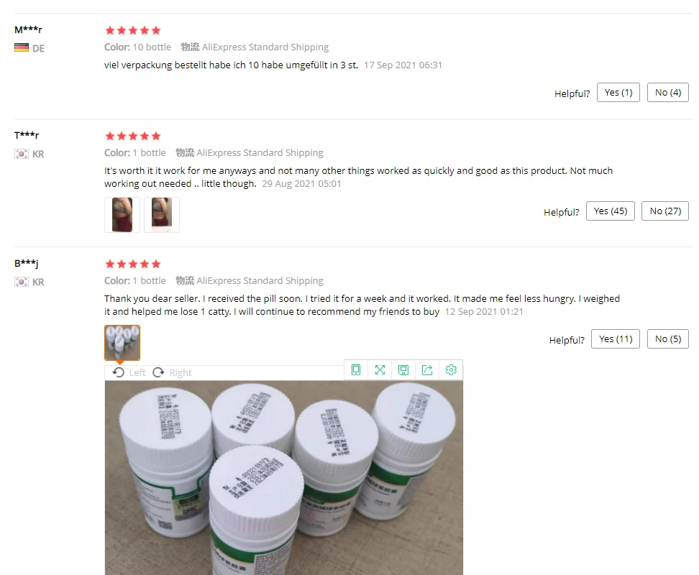Screen dimensions: 699x575
Task: Click the five-star rating on B***j's review
Action: pos(133,264)
